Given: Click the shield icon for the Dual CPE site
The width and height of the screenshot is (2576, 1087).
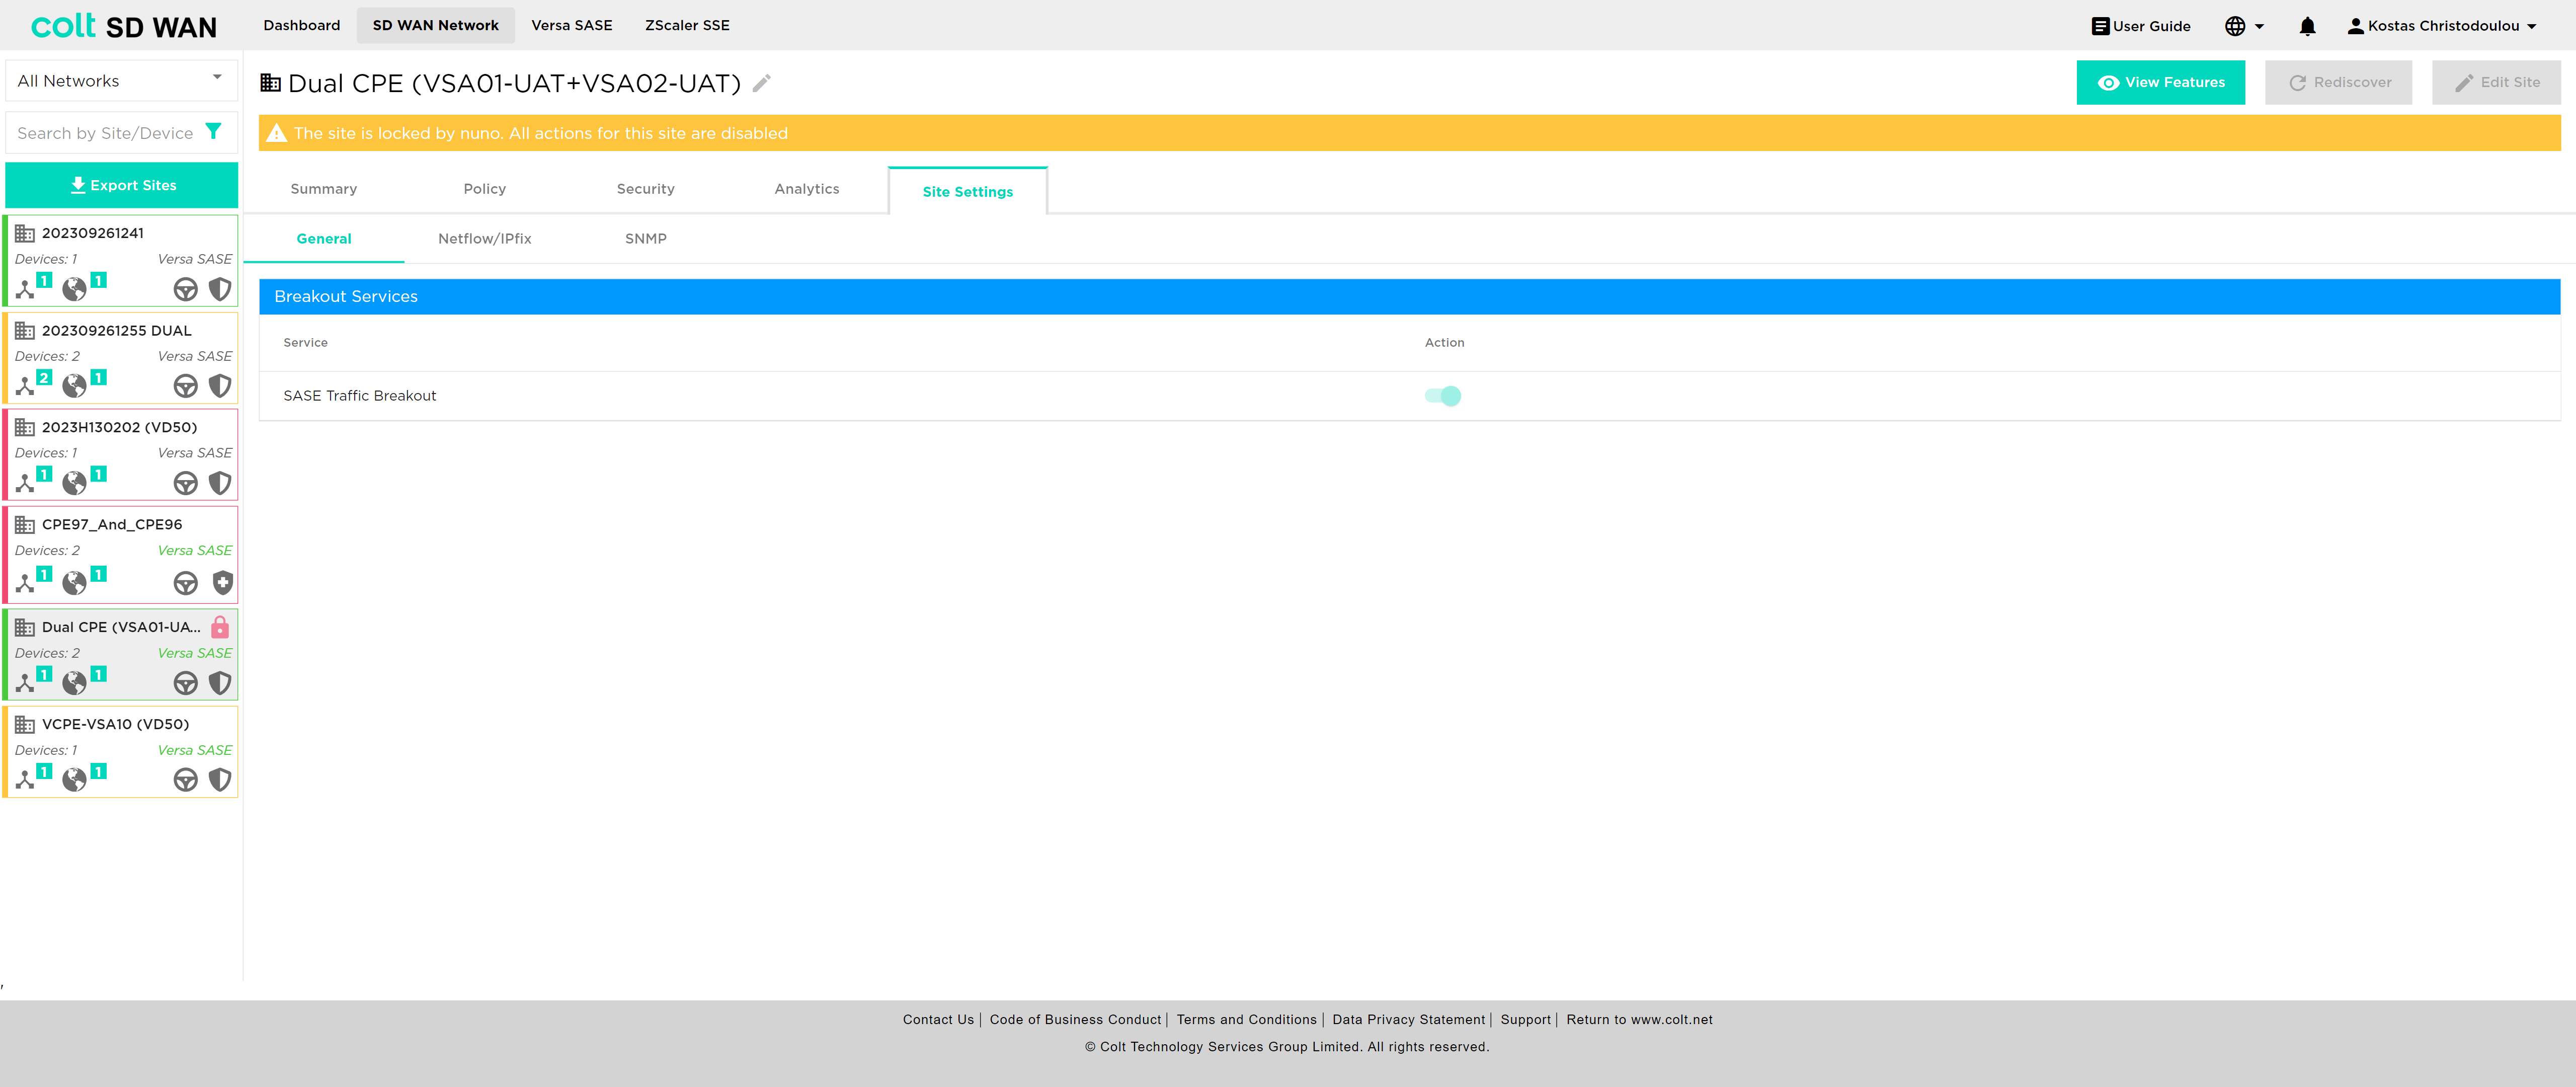Looking at the screenshot, I should 220,683.
